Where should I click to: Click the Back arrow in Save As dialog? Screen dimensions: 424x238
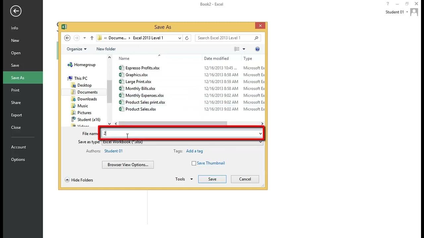point(67,38)
